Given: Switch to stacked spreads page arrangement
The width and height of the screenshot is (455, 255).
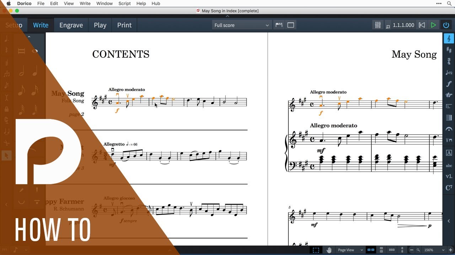Looking at the screenshot, I should coord(381,250).
